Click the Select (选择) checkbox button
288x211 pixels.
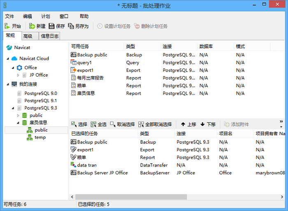[x=74, y=124]
